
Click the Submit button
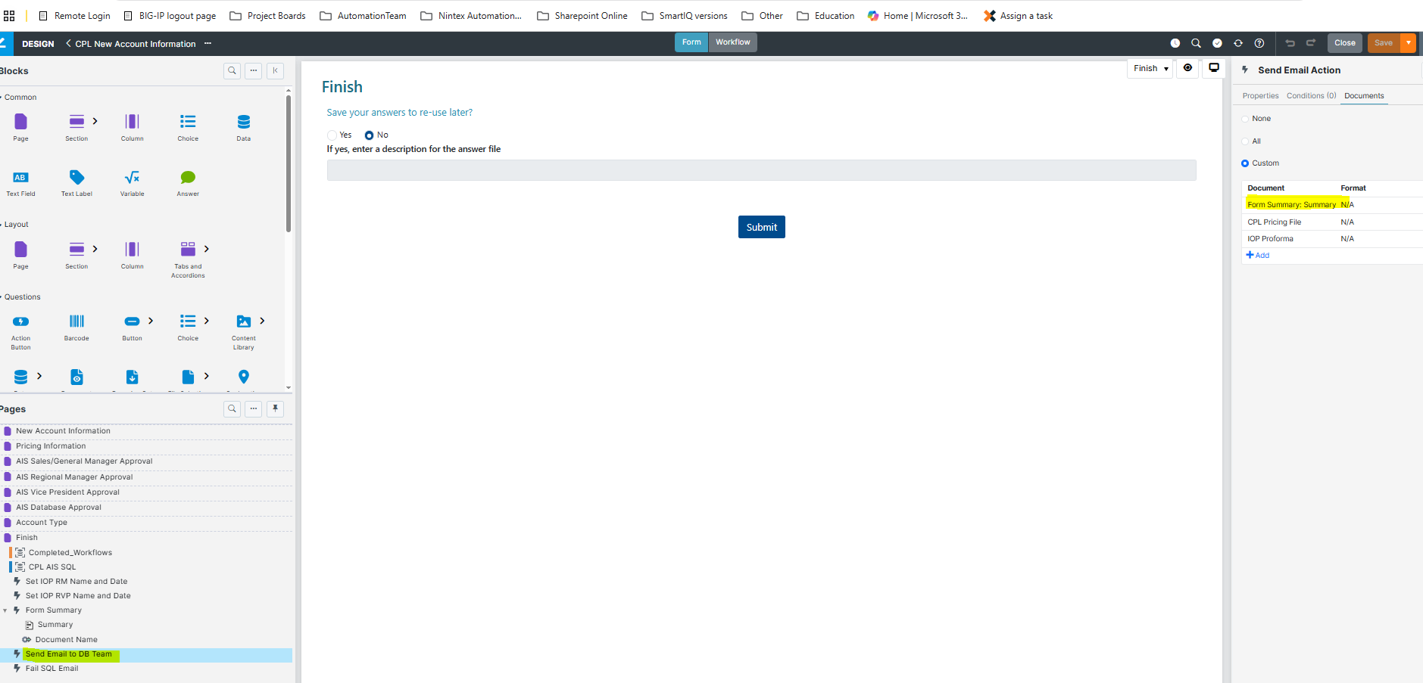761,227
